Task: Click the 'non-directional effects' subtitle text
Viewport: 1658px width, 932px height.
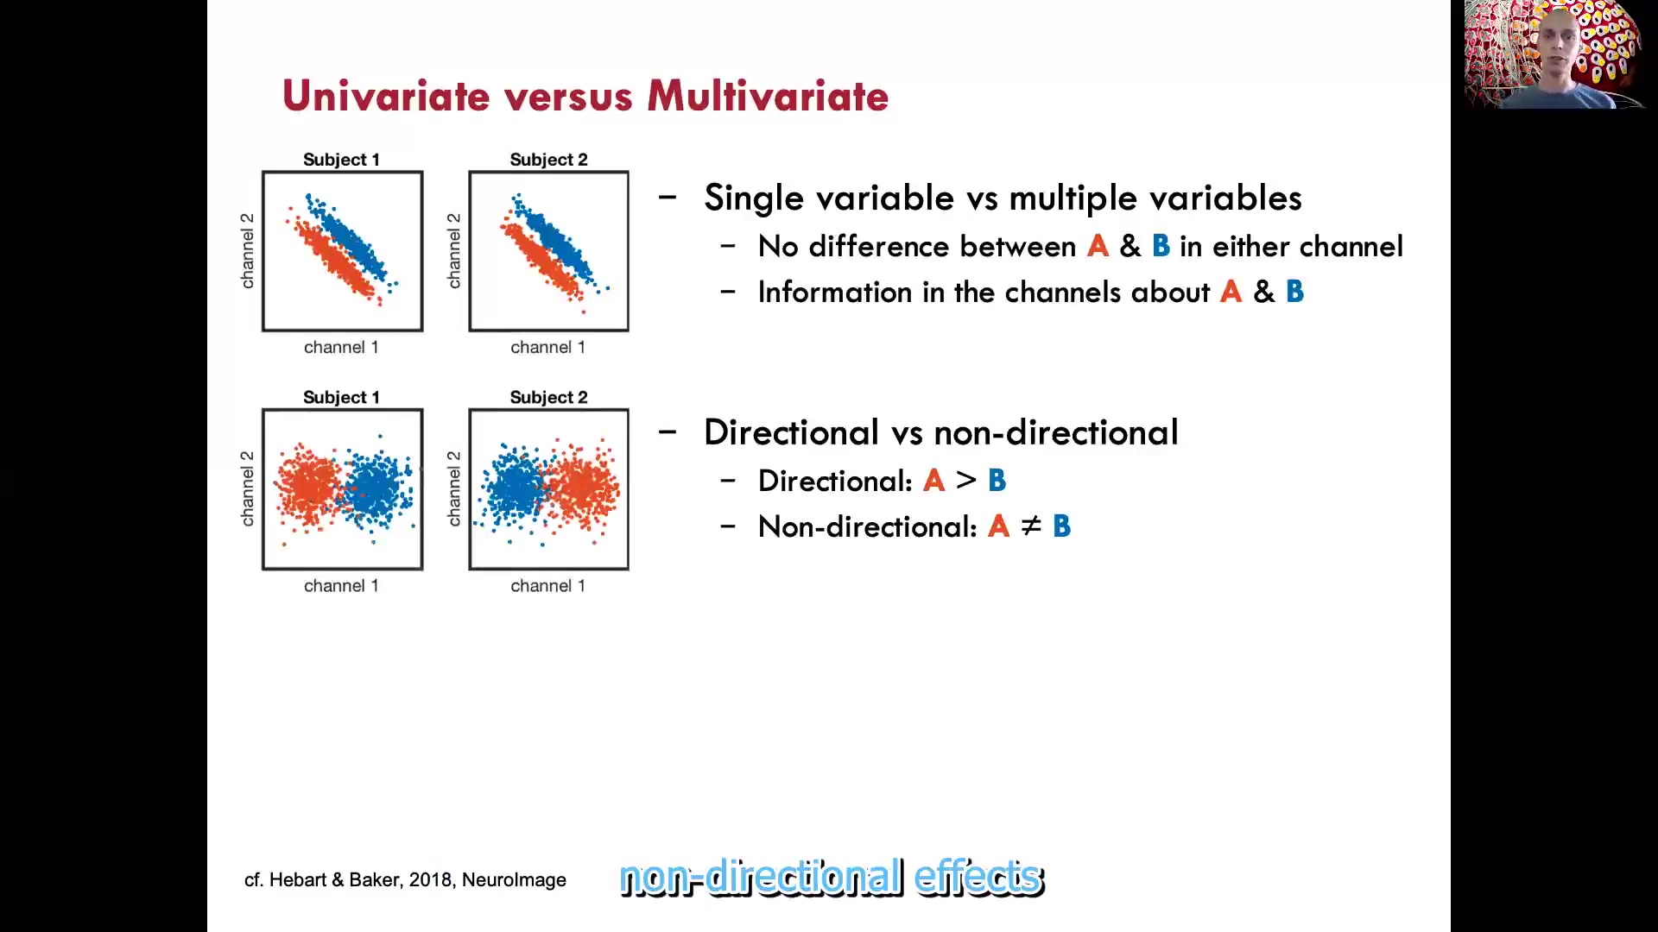Action: pos(830,876)
